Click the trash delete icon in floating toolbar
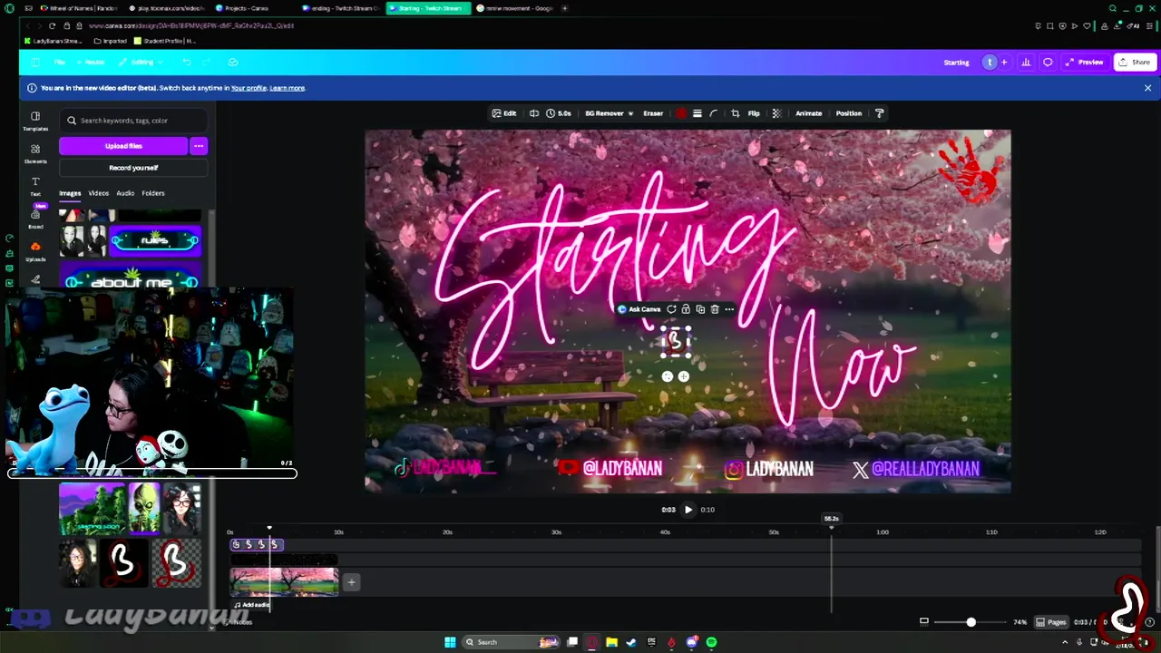 (x=715, y=309)
